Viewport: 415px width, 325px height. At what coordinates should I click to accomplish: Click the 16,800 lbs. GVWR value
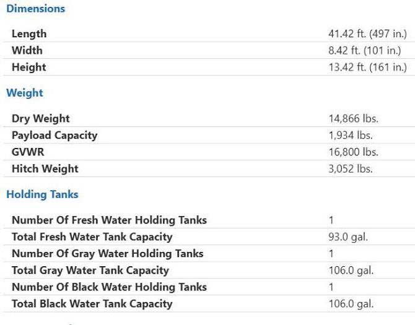tap(353, 152)
